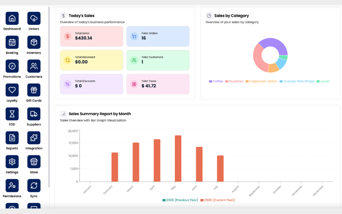Open the Permissions user-gear icon
Image resolution: width=342 pixels, height=214 pixels.
[12, 185]
